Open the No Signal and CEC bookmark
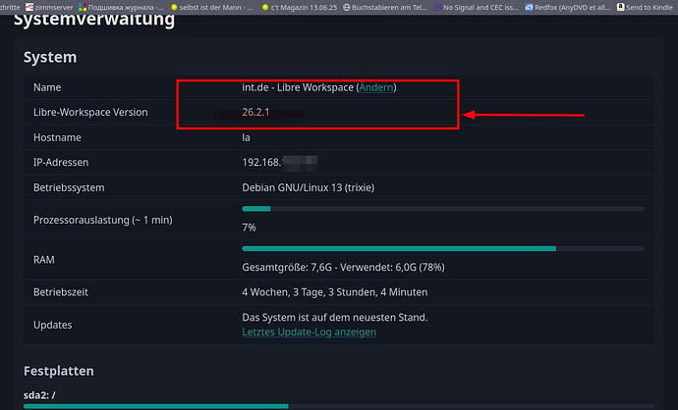 coord(476,7)
